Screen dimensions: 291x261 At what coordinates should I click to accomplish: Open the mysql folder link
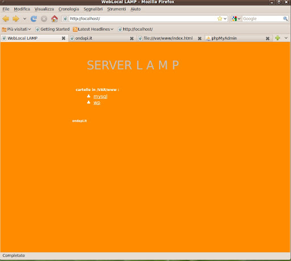[101, 97]
